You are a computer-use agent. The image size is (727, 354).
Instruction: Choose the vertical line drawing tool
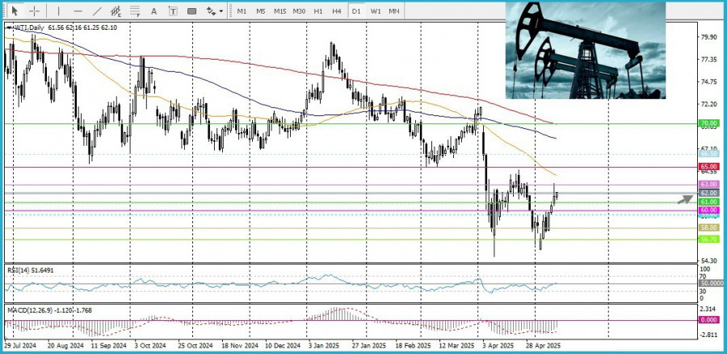[x=58, y=10]
